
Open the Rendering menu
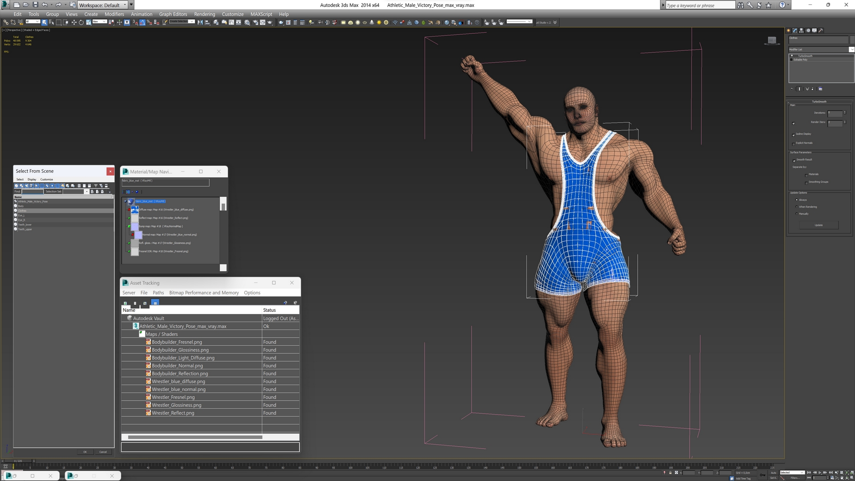[204, 14]
